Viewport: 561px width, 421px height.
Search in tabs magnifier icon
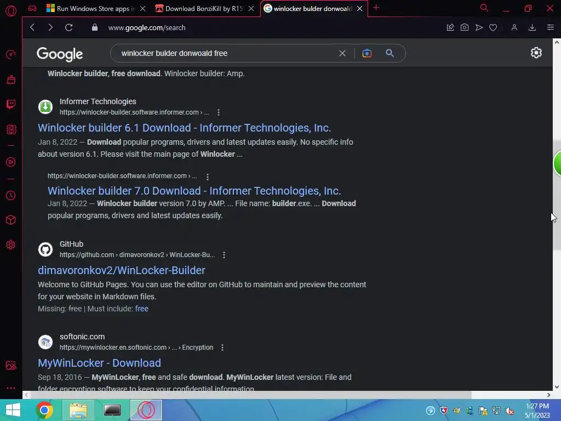(x=484, y=8)
